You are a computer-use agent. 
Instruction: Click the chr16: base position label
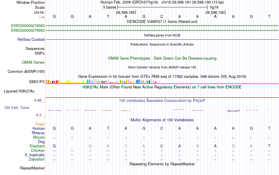tap(39, 12)
